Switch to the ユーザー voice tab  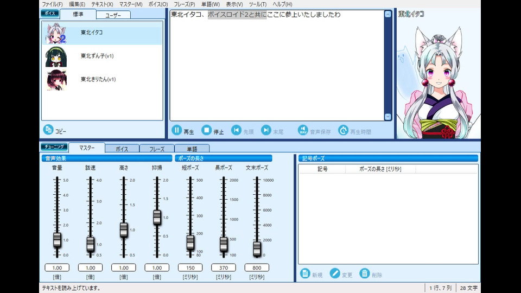113,15
